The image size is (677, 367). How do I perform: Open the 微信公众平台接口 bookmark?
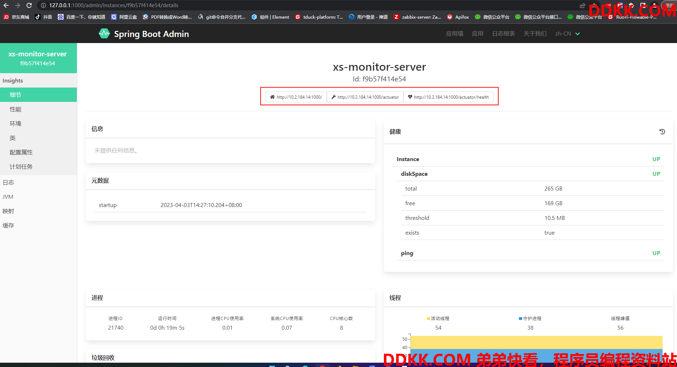538,17
